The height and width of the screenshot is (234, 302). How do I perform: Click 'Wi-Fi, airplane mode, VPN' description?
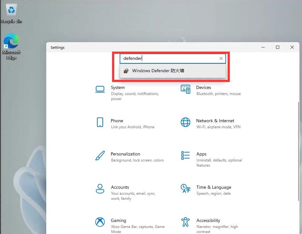[218, 127]
